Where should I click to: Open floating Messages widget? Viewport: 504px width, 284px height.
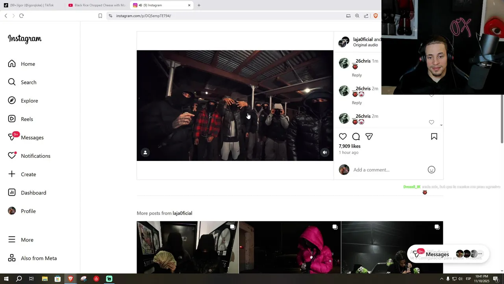tap(448, 254)
